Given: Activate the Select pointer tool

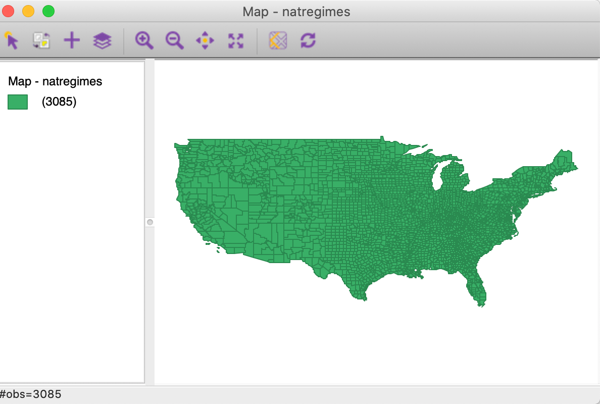Looking at the screenshot, I should pos(12,40).
